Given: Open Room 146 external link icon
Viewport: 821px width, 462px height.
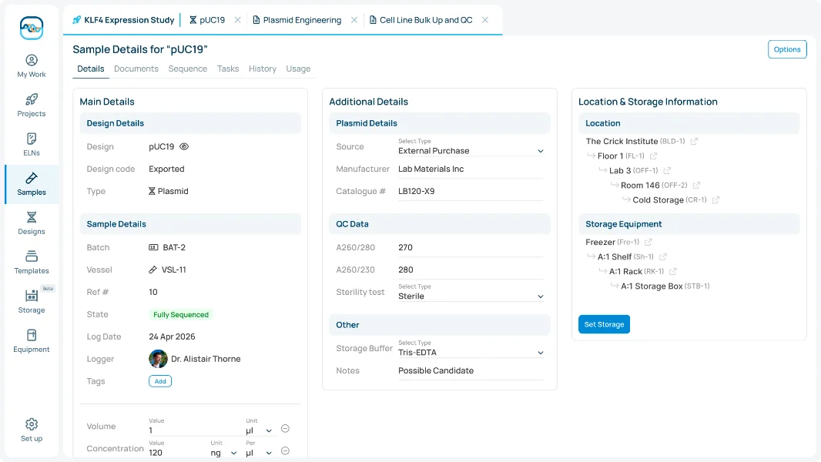Looking at the screenshot, I should pyautogui.click(x=696, y=186).
